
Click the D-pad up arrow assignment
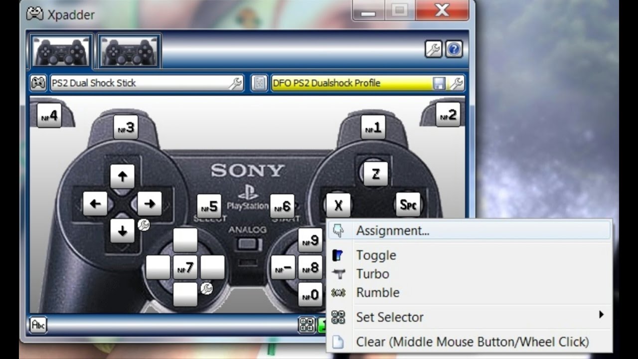122,176
